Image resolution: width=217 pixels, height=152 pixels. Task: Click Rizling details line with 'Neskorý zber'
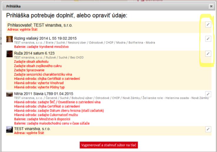(x=85, y=43)
